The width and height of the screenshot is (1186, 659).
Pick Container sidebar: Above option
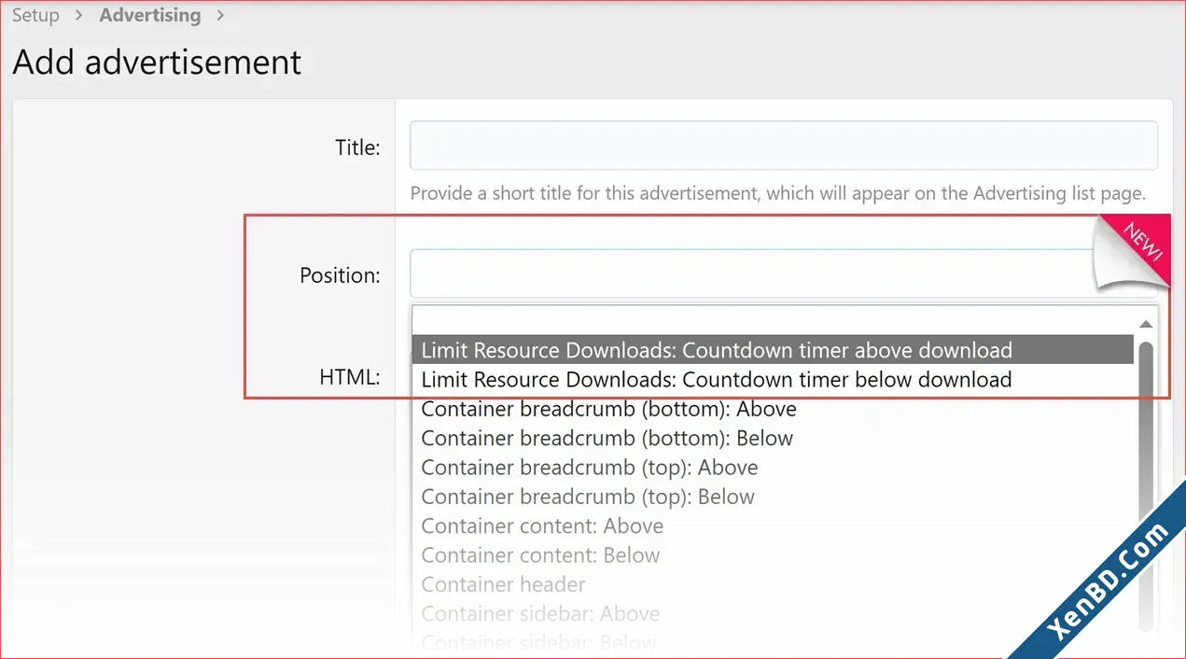[x=773, y=613]
